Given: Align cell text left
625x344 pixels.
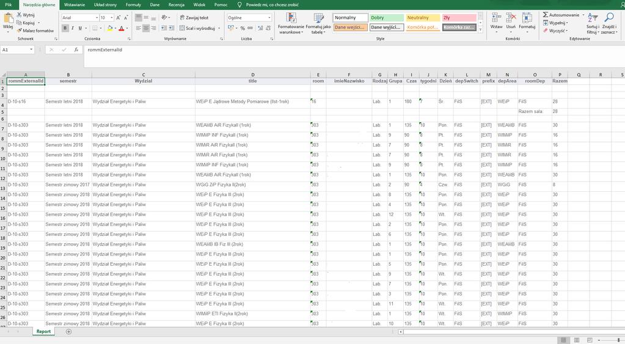Looking at the screenshot, I should pyautogui.click(x=138, y=28).
